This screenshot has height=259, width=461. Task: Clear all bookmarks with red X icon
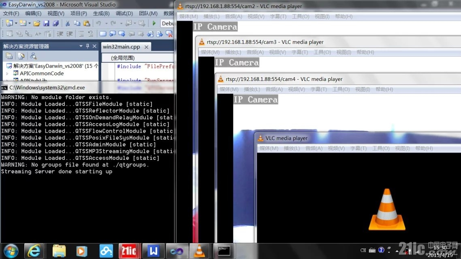169,34
